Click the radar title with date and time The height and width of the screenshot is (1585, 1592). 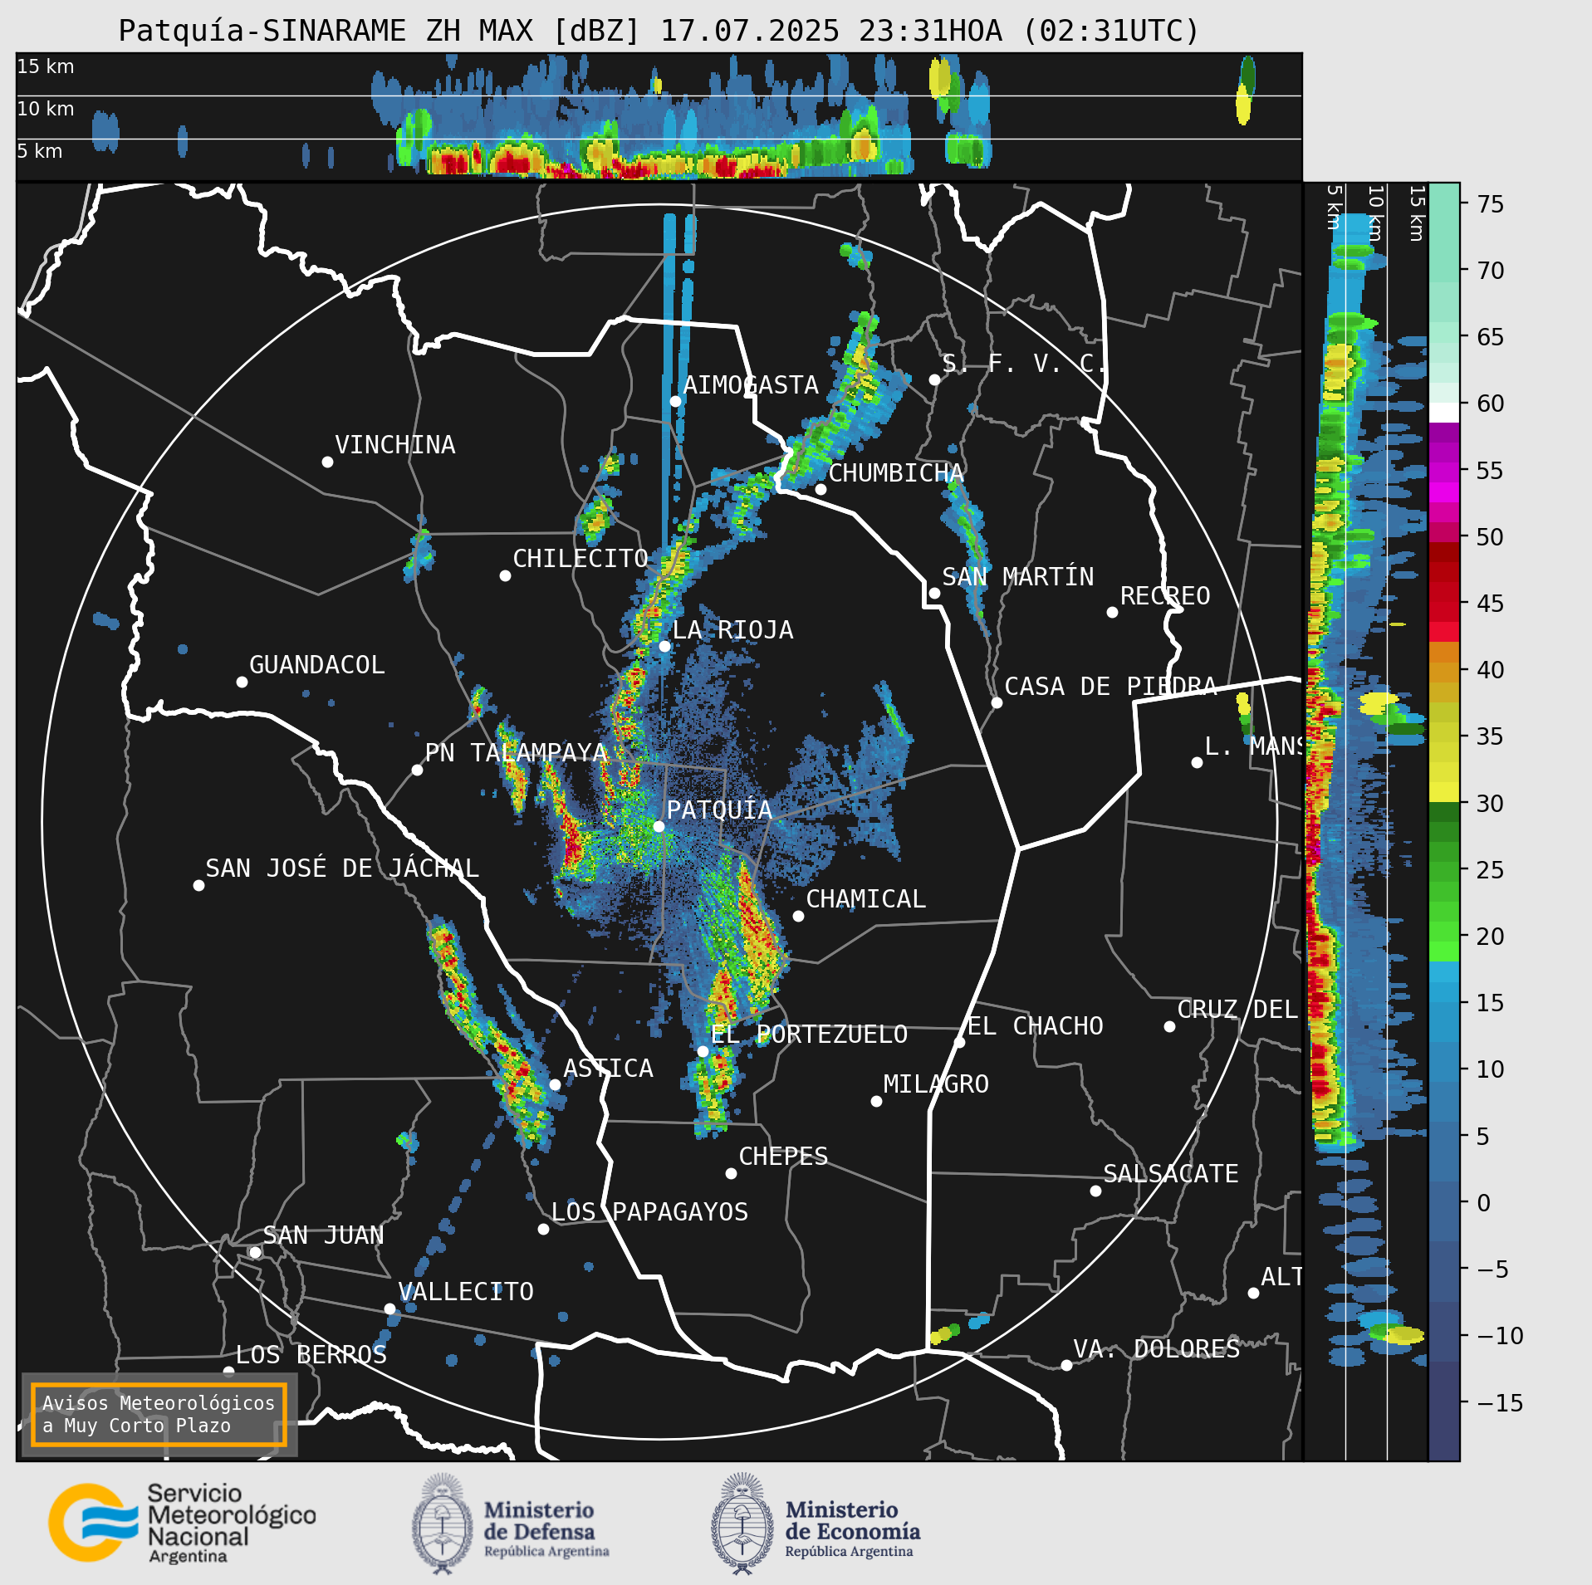point(659,31)
